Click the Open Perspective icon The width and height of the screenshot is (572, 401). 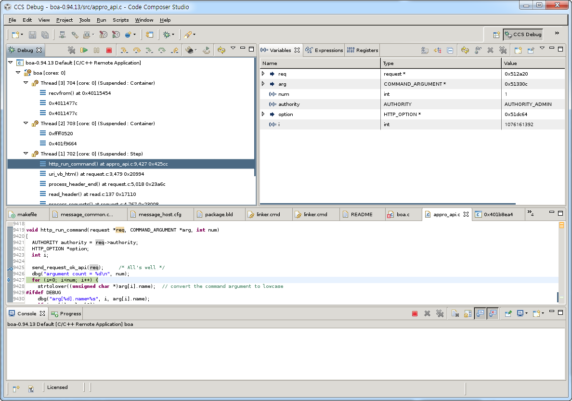[x=496, y=35]
